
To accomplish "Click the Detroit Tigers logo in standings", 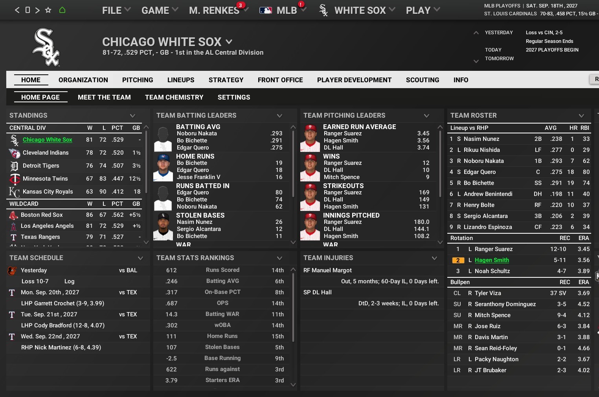I will (14, 166).
